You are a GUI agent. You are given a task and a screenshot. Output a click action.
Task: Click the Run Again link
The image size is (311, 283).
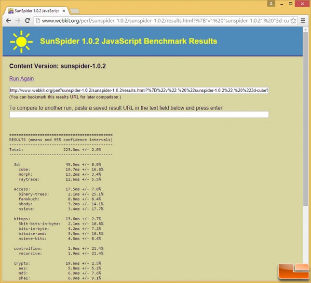pos(21,78)
